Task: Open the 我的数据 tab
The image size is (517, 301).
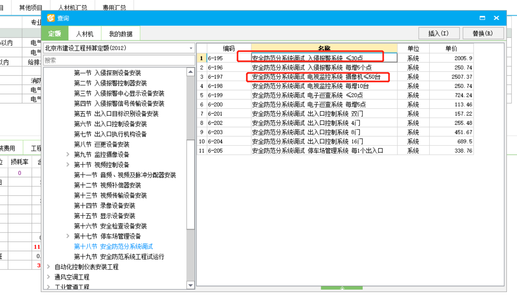Action: pos(120,34)
